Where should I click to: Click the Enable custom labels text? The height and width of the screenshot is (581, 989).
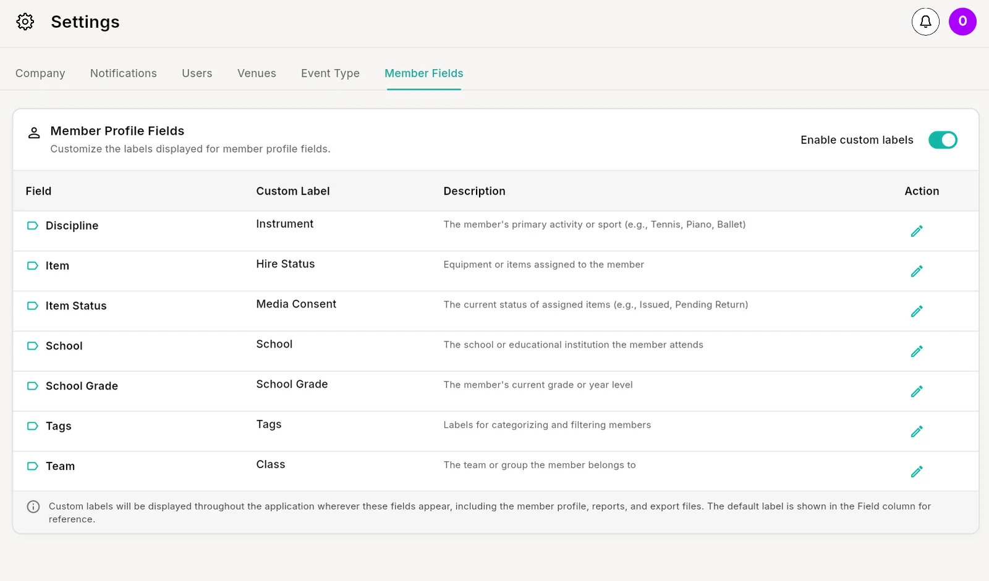857,140
